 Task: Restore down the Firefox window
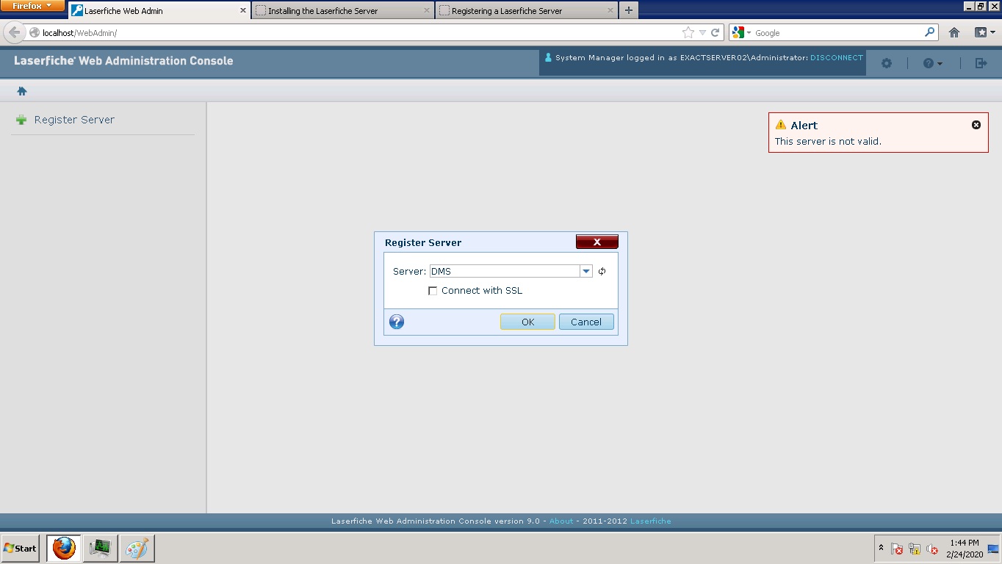pos(981,6)
